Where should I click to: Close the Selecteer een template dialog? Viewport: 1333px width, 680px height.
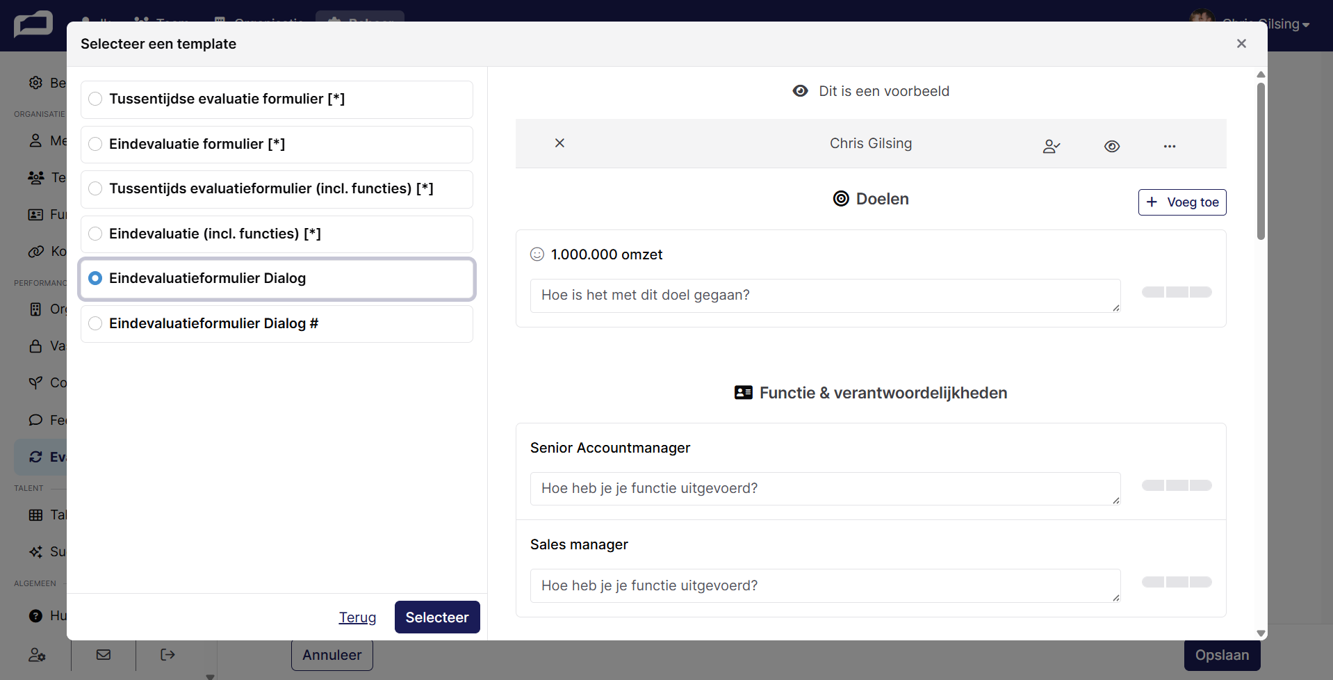pyautogui.click(x=1241, y=44)
